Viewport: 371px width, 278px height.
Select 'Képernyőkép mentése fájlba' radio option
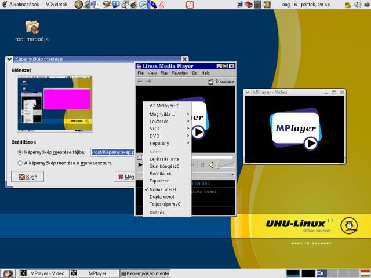click(x=21, y=152)
